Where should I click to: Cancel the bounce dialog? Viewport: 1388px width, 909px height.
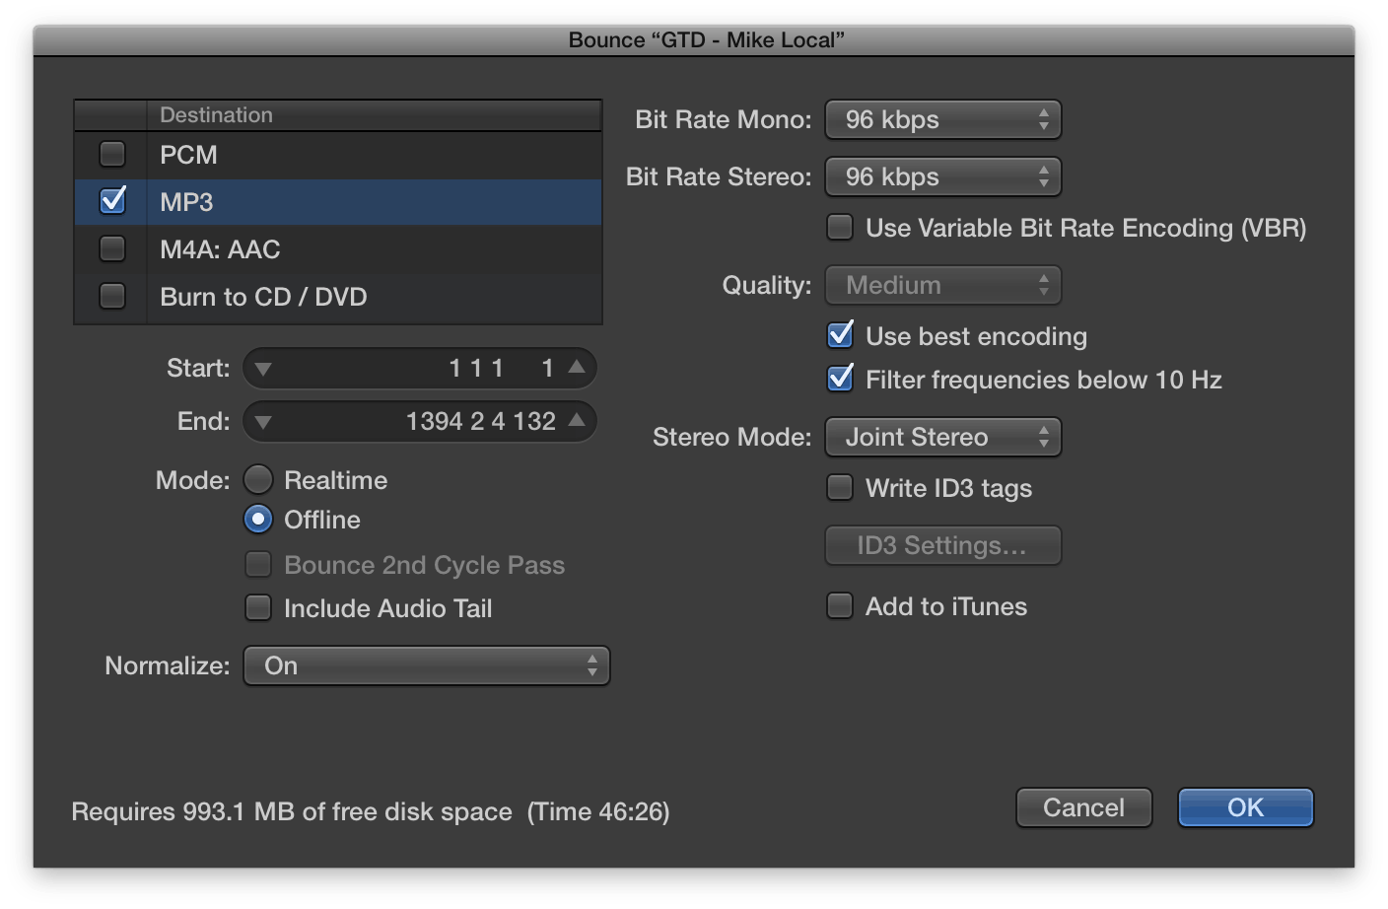coord(1084,807)
